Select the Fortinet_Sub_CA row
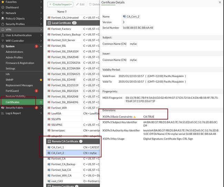Image resolution: width=224 pixels, height=187 pixels. [73, 170]
